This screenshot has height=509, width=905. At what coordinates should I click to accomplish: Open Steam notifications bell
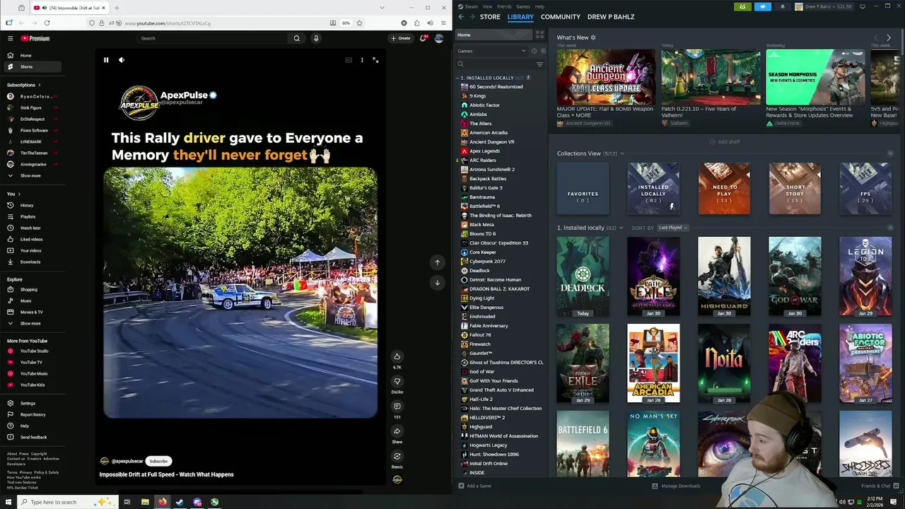782,6
